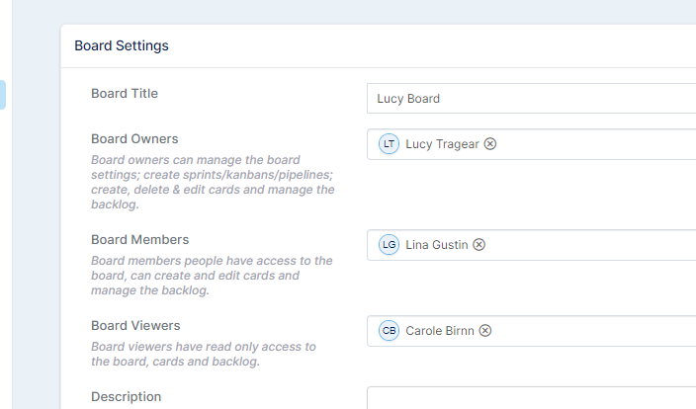Viewport: 696px width, 409px height.
Task: Click empty space in Board Members field
Action: (590, 245)
